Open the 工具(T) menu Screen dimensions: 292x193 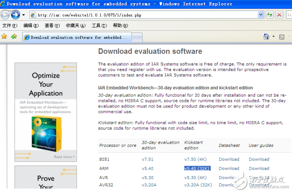[99, 26]
